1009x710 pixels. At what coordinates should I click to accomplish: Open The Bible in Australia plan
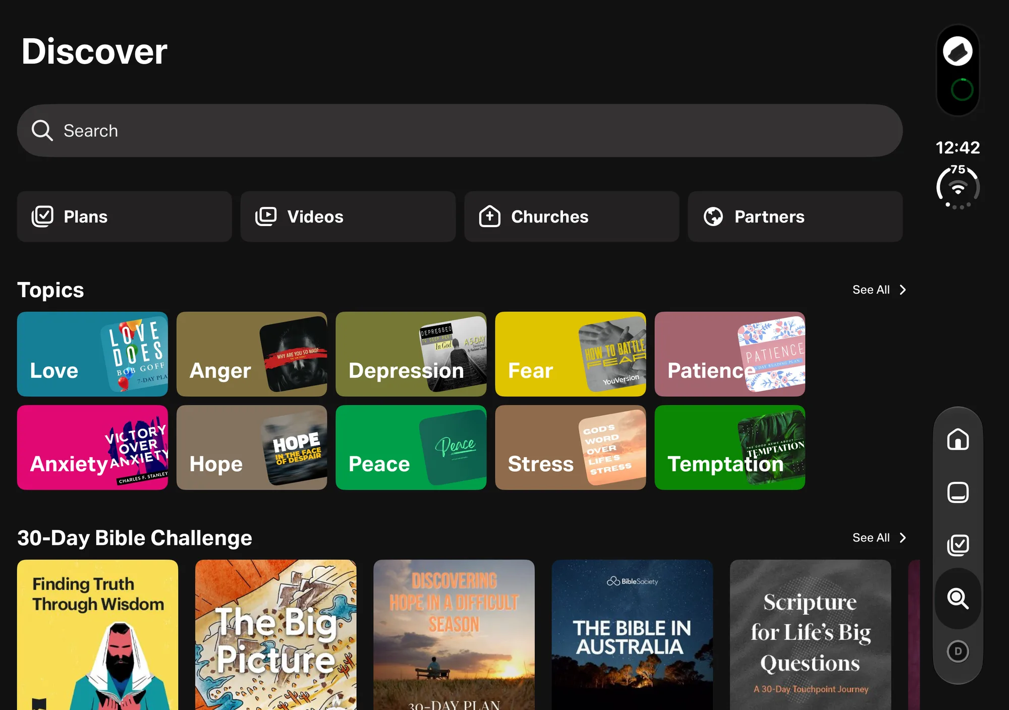(x=632, y=635)
